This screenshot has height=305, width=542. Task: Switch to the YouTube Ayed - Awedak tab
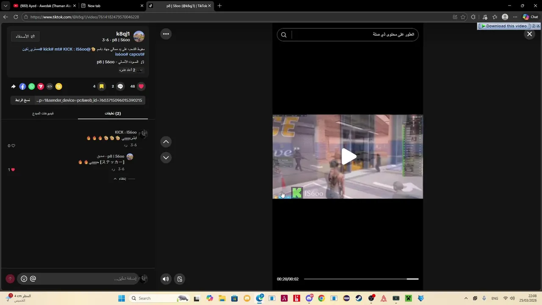pos(45,6)
